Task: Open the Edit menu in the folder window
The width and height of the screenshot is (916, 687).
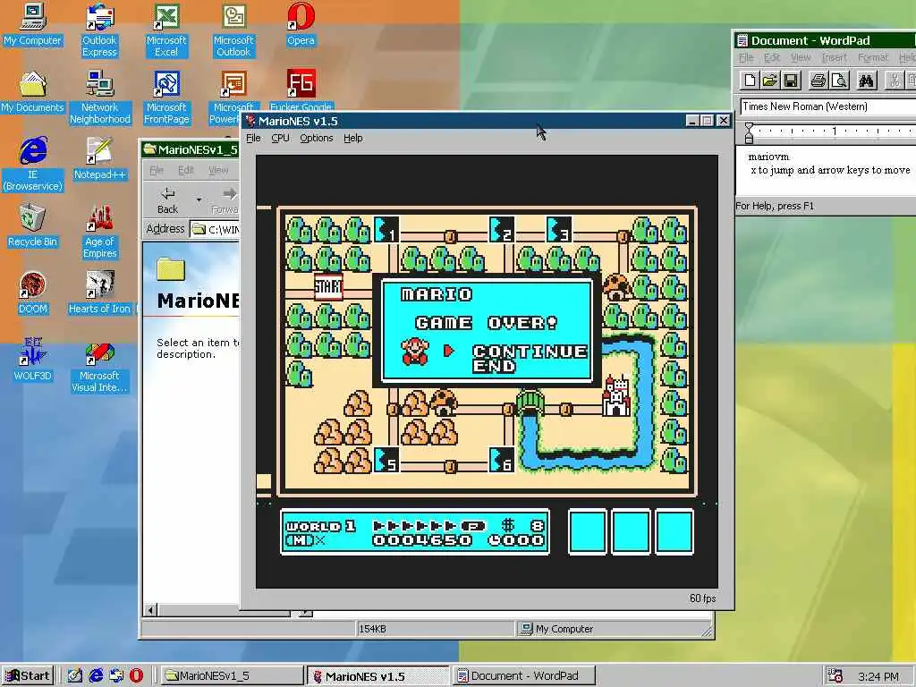Action: 186,170
